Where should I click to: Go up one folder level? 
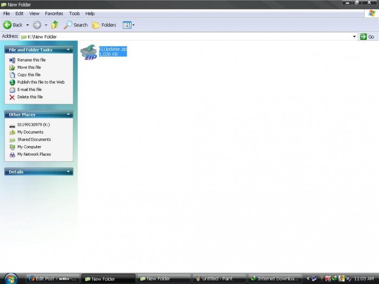(x=55, y=25)
